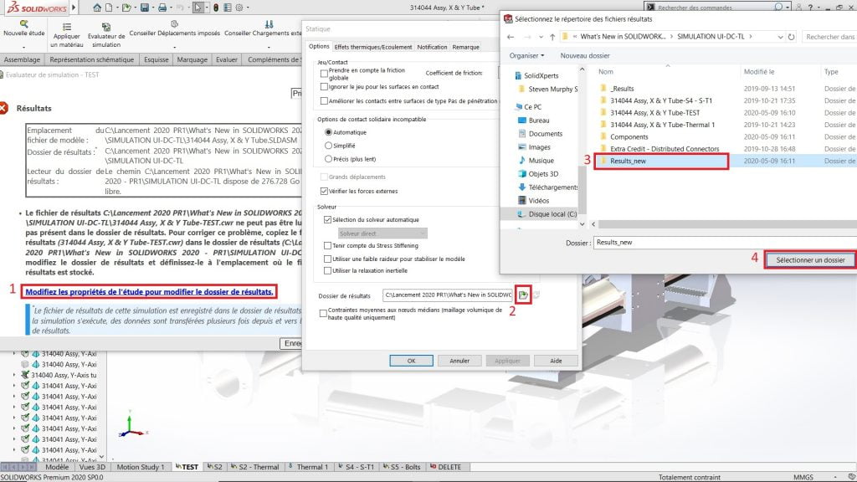Viewport: 857px width, 482px height.
Task: Click Sélectionner un dossier button
Action: (810, 260)
